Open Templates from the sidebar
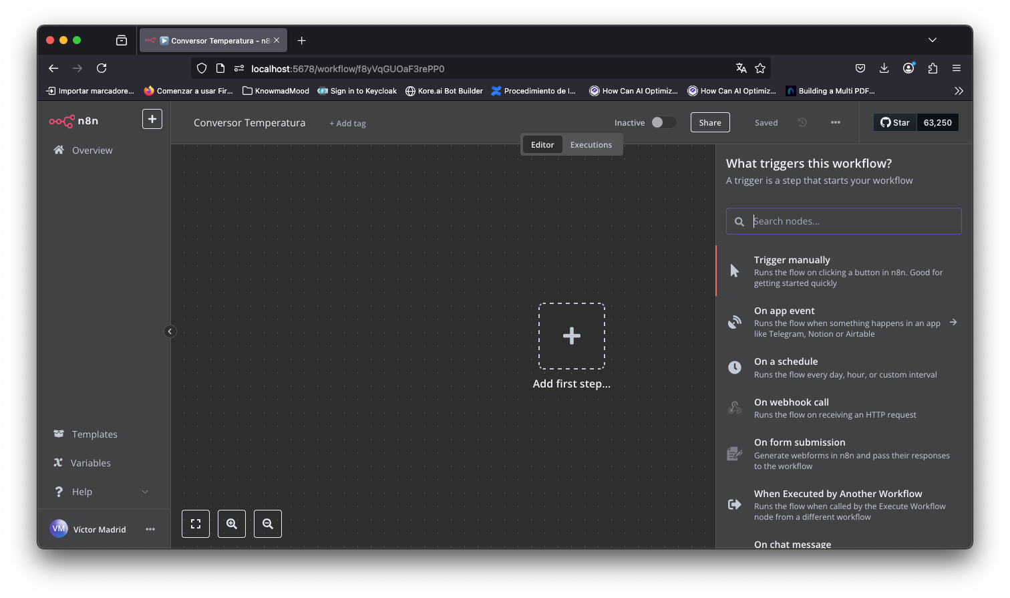Viewport: 1010px width, 598px height. pos(94,434)
